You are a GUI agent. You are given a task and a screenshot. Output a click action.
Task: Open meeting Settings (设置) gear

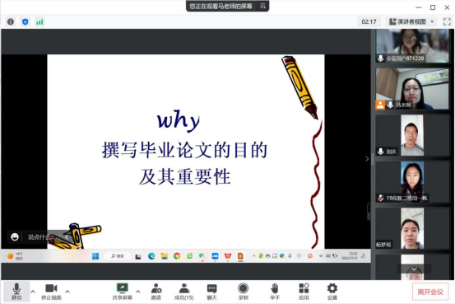(332, 292)
